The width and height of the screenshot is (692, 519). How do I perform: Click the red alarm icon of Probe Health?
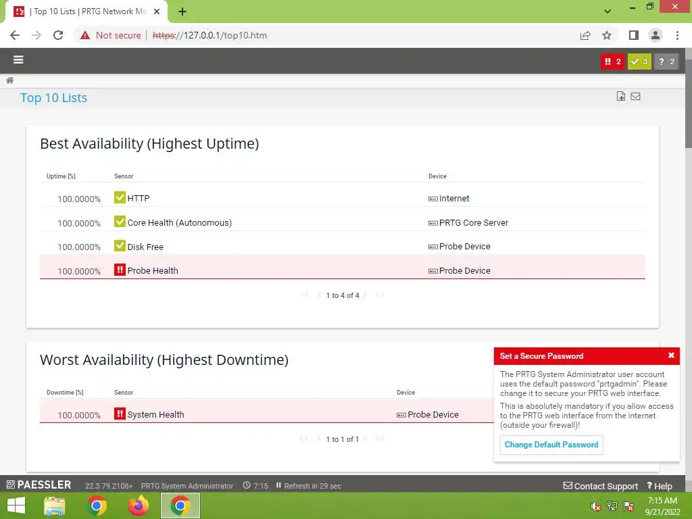120,270
